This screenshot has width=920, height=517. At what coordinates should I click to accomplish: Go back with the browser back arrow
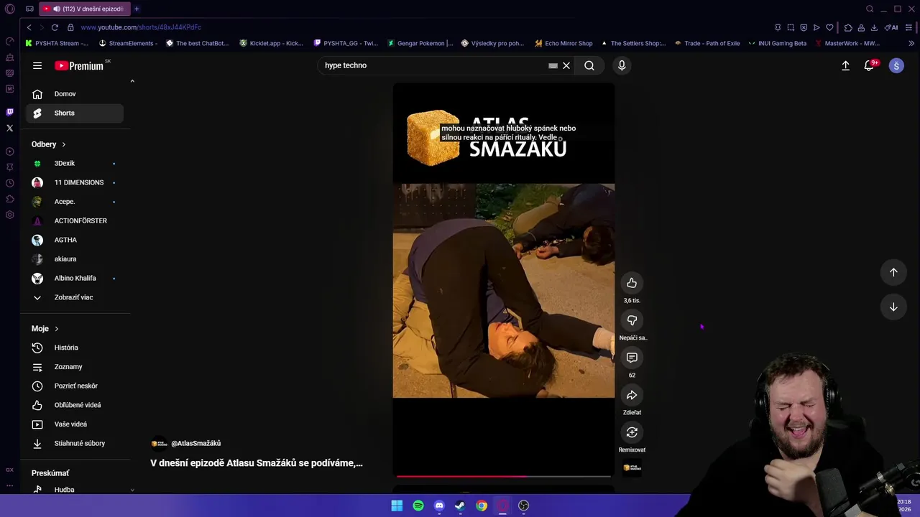[29, 27]
